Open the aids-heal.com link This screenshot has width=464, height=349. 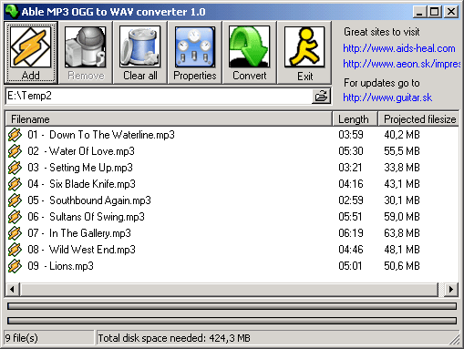pyautogui.click(x=399, y=48)
